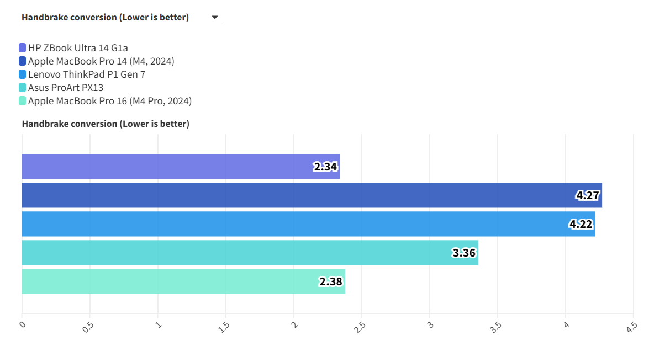The height and width of the screenshot is (341, 654).
Task: Click the MacBook Pro 16 legend swatch
Action: [x=23, y=101]
